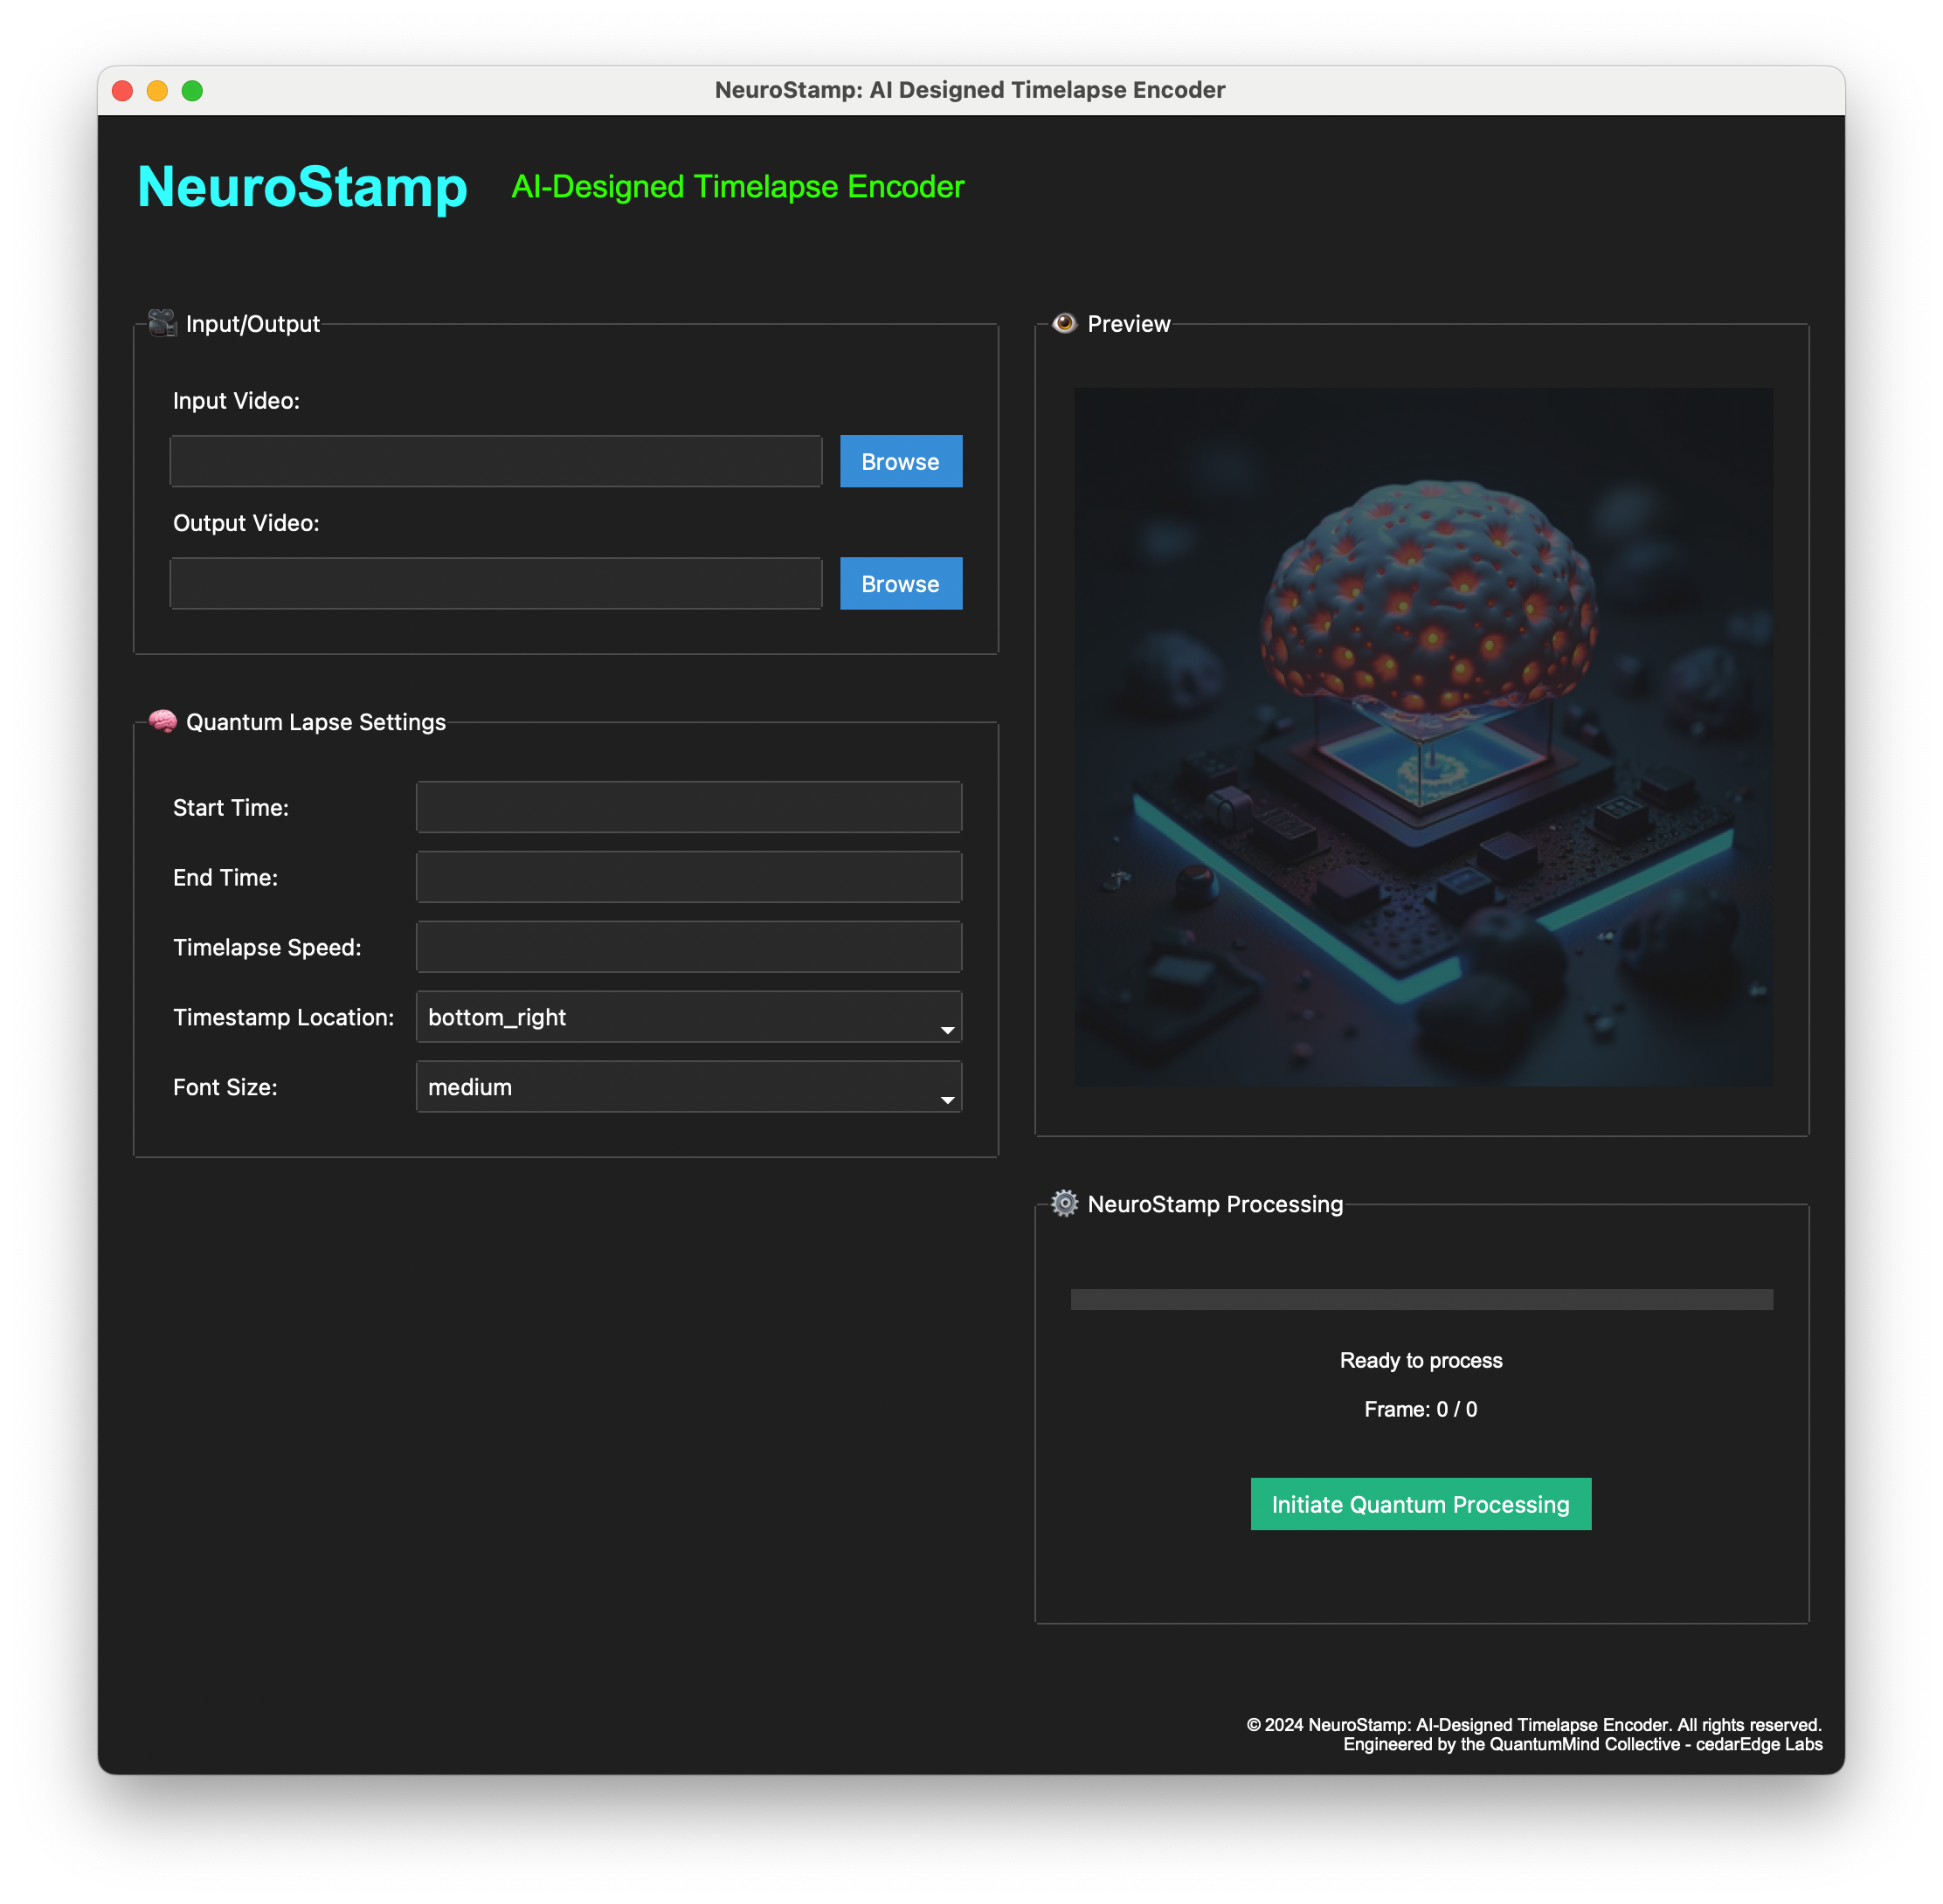The height and width of the screenshot is (1904, 1943).
Task: Click the yellow minimize window button
Action: tap(157, 91)
